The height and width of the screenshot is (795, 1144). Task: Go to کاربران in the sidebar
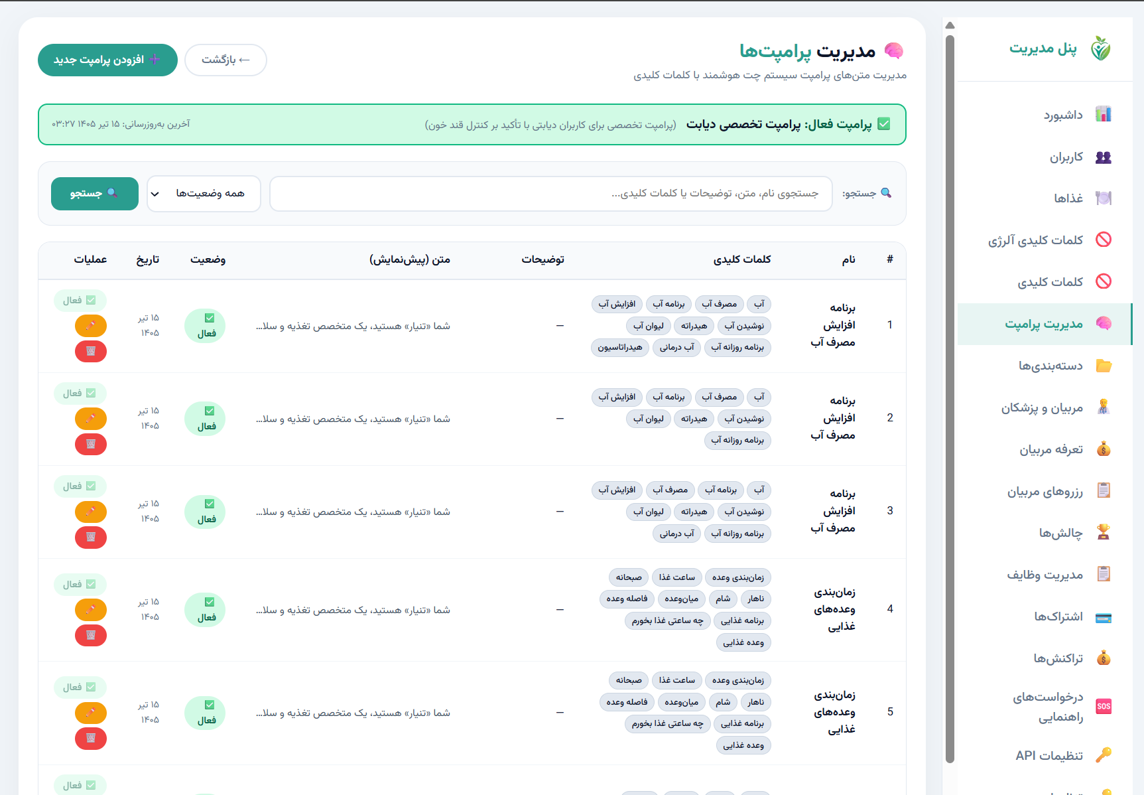coord(1045,157)
